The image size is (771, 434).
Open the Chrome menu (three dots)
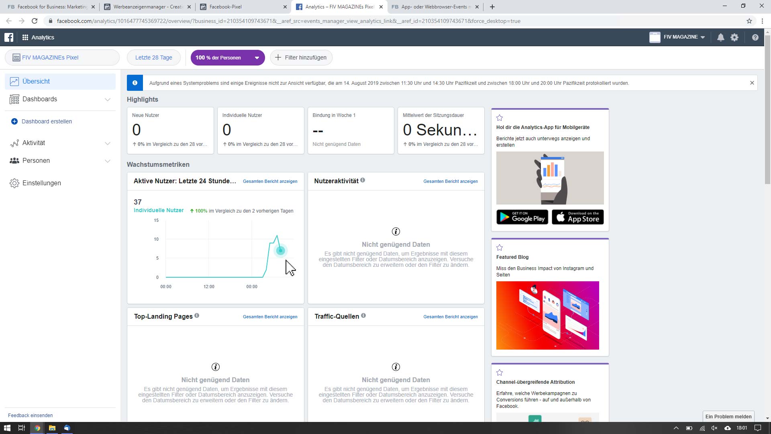click(762, 21)
